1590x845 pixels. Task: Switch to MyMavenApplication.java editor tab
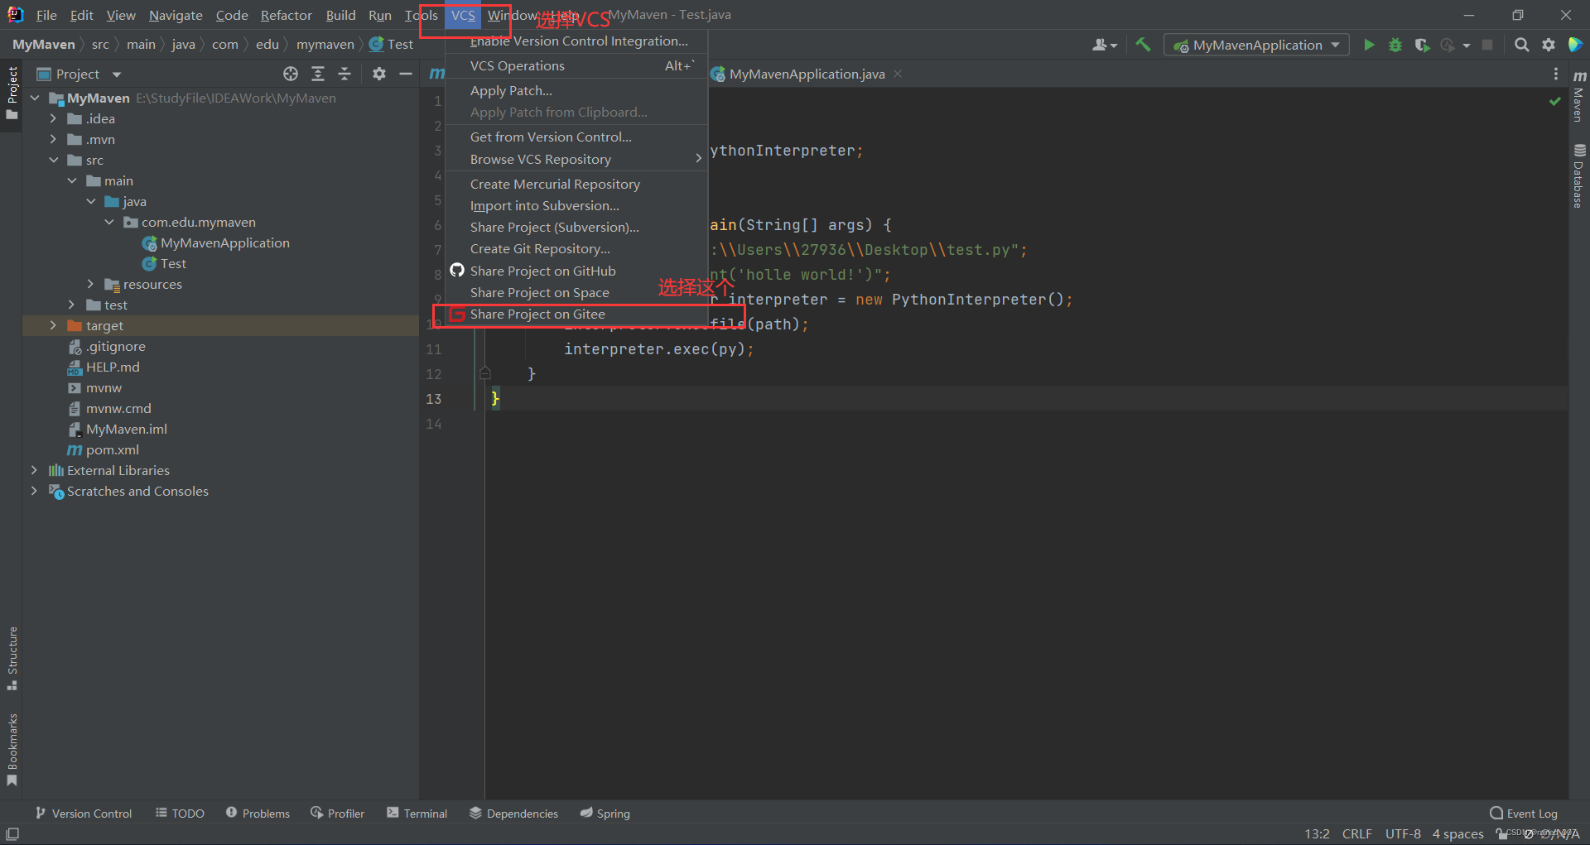click(807, 74)
